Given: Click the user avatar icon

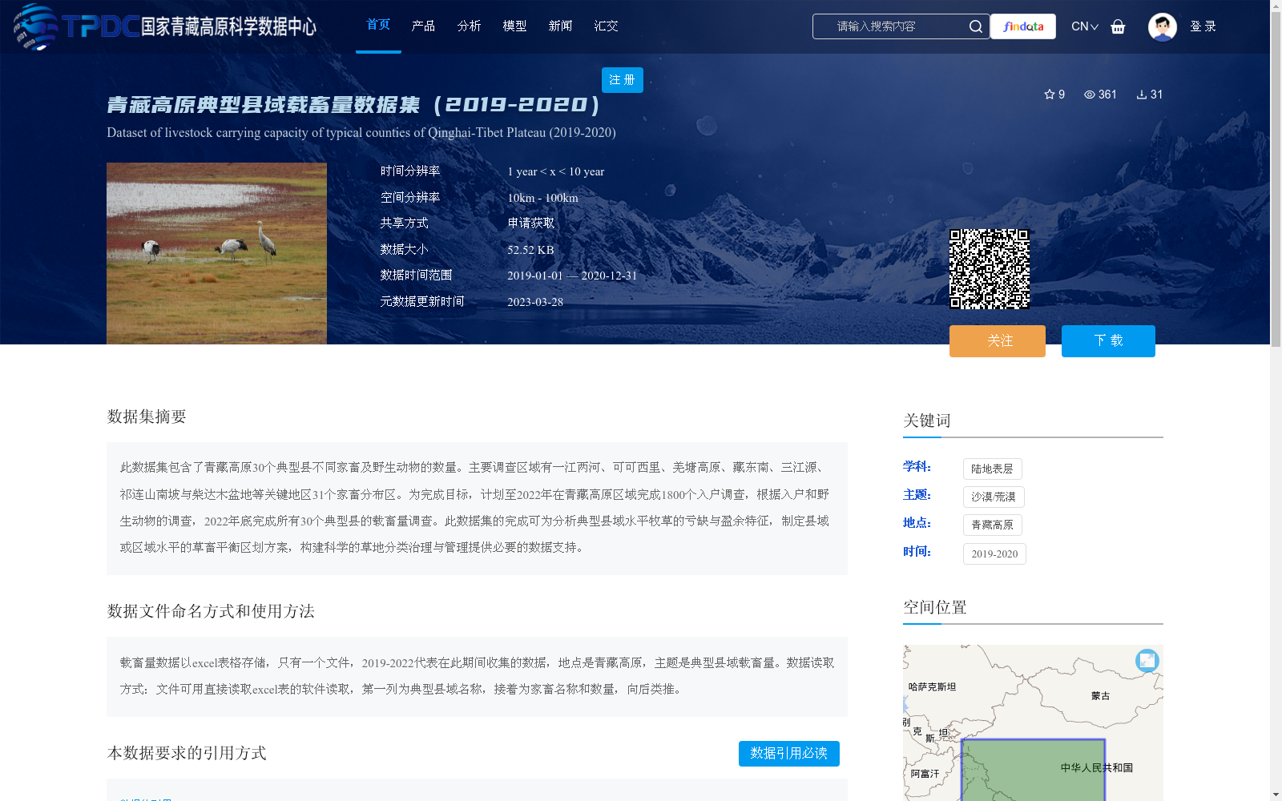Looking at the screenshot, I should (1162, 26).
